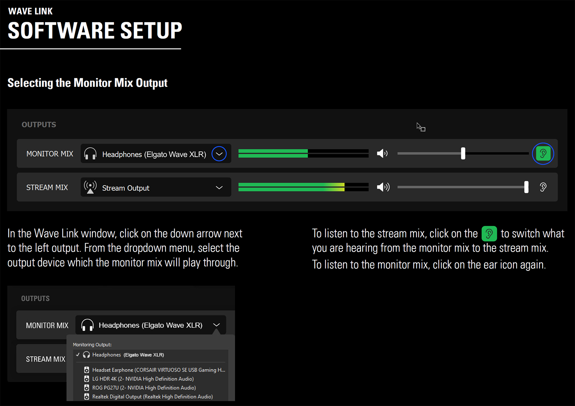The width and height of the screenshot is (575, 406).
Task: Click the 'OUTPUTS' heading in the lower panel
Action: [x=36, y=298]
